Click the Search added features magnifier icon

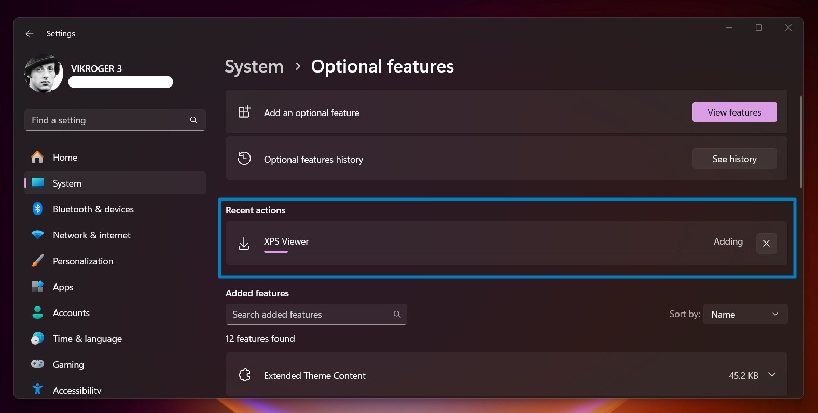click(x=397, y=315)
